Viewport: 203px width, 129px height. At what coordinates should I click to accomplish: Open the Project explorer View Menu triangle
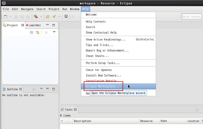[54, 32]
